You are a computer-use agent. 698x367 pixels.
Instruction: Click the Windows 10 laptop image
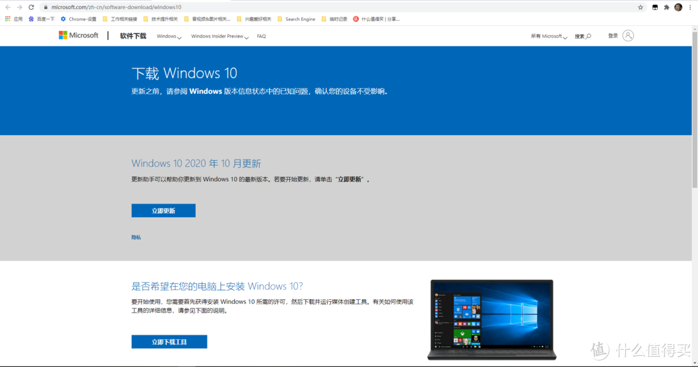pyautogui.click(x=492, y=320)
